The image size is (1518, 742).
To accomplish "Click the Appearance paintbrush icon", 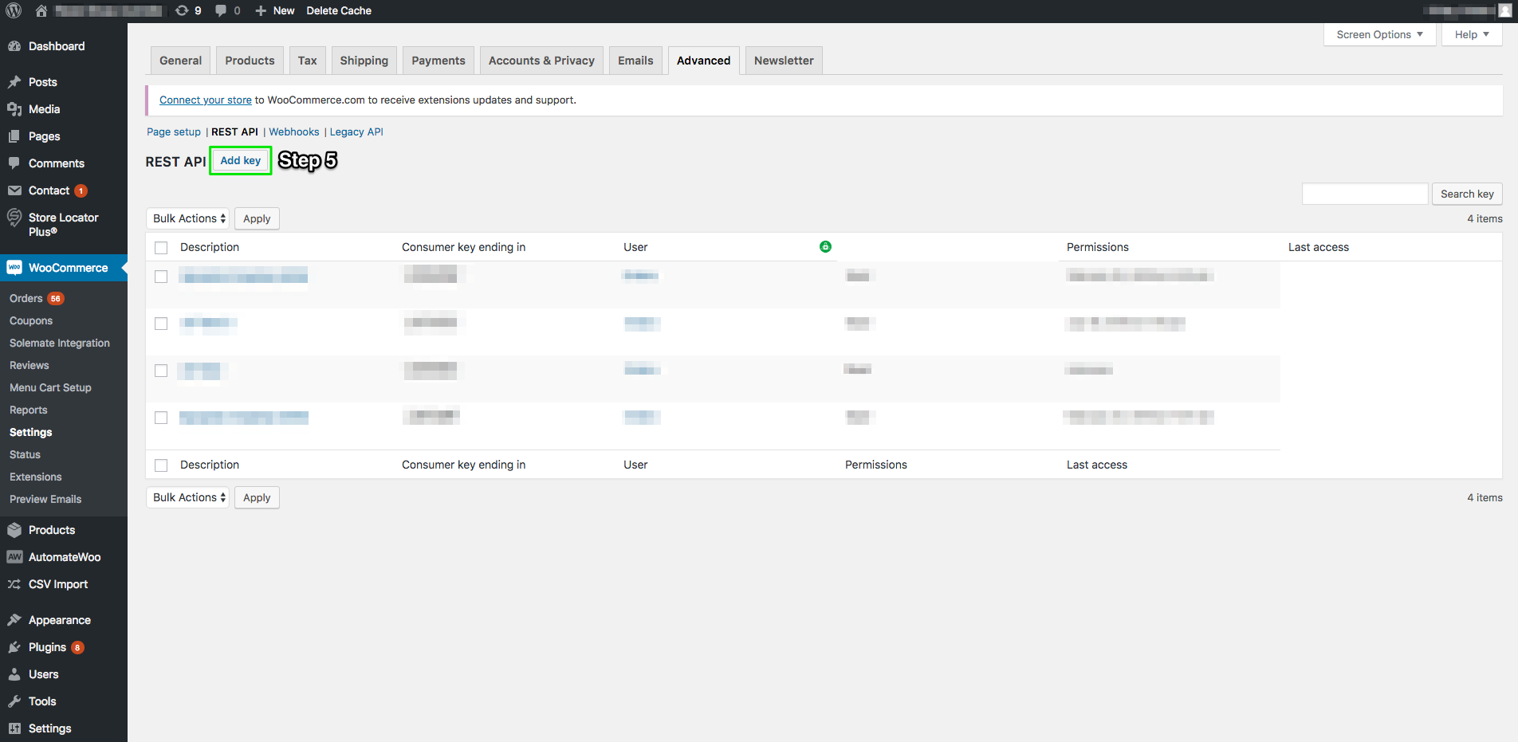I will [x=14, y=620].
